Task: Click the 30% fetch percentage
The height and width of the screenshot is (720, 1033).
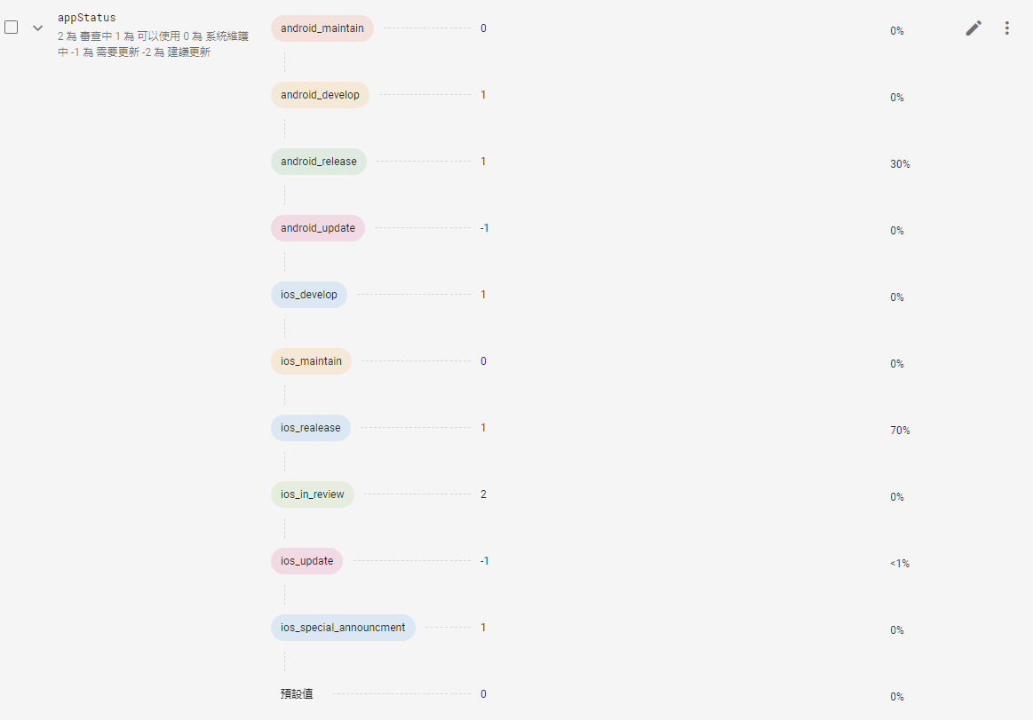Action: click(900, 164)
